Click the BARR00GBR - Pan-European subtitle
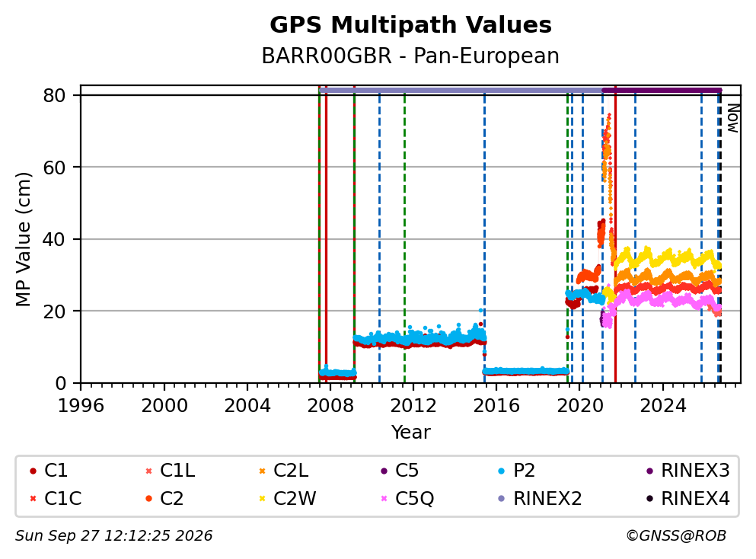Image resolution: width=756 pixels, height=559 pixels. click(410, 56)
